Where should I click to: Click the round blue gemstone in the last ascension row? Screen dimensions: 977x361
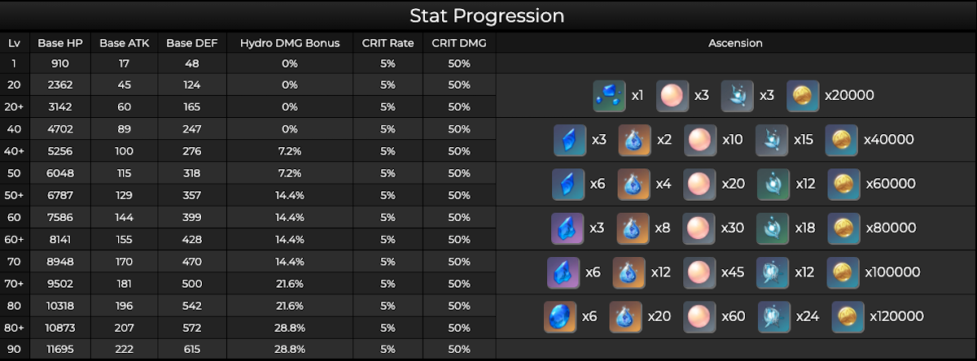click(560, 316)
